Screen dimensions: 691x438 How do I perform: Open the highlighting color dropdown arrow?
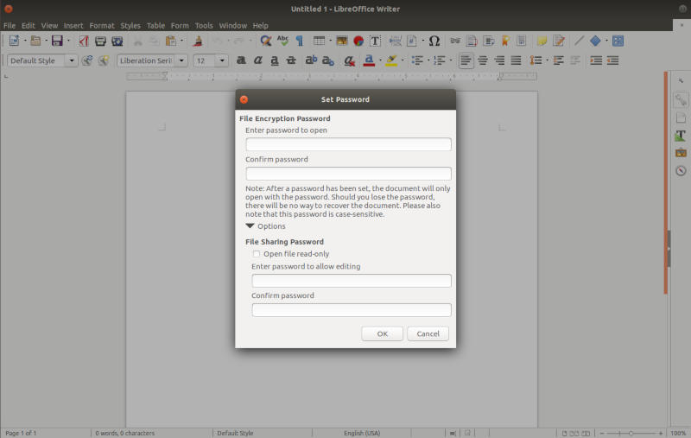403,60
